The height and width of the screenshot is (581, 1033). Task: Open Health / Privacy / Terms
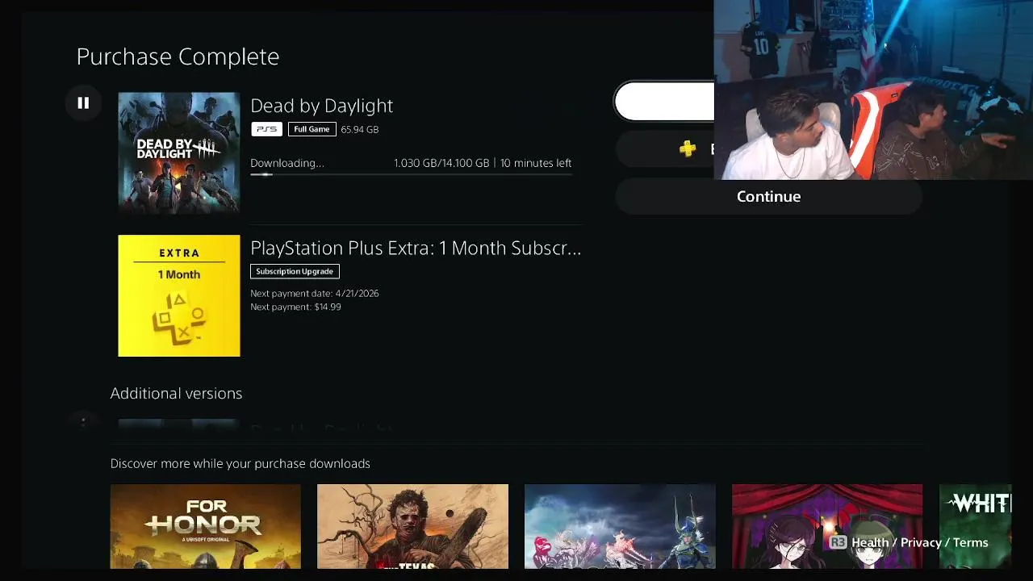[920, 542]
